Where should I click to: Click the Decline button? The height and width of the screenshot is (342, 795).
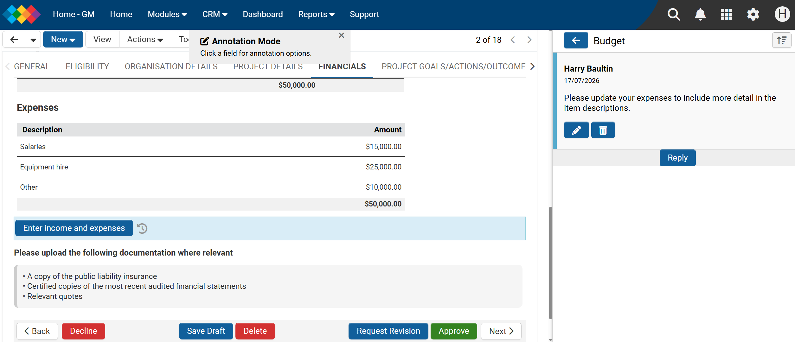click(x=83, y=331)
